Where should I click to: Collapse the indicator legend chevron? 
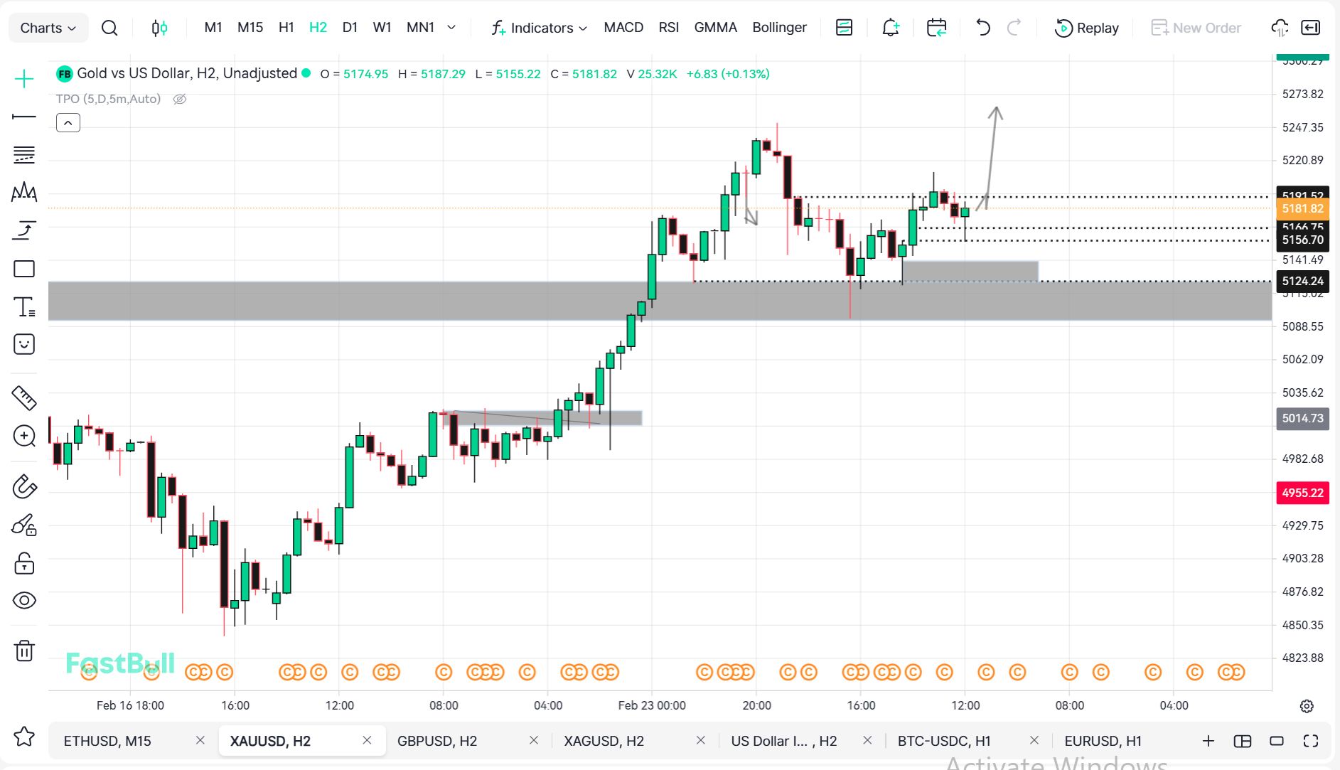coord(68,123)
